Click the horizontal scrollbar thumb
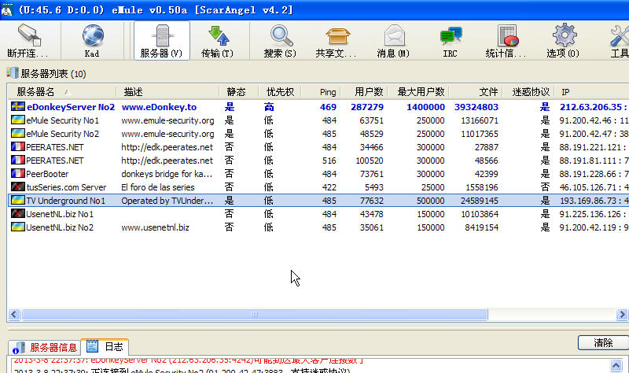Viewport: 629px width, 373px height. pyautogui.click(x=255, y=314)
